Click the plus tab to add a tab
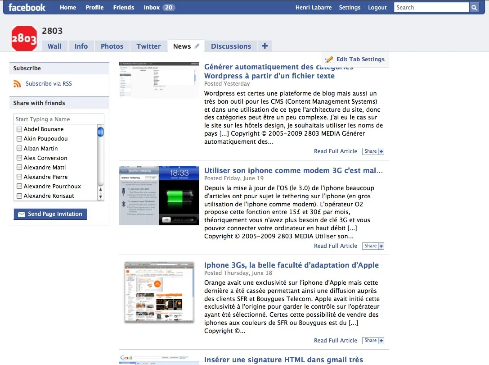489x365 pixels. 265,46
